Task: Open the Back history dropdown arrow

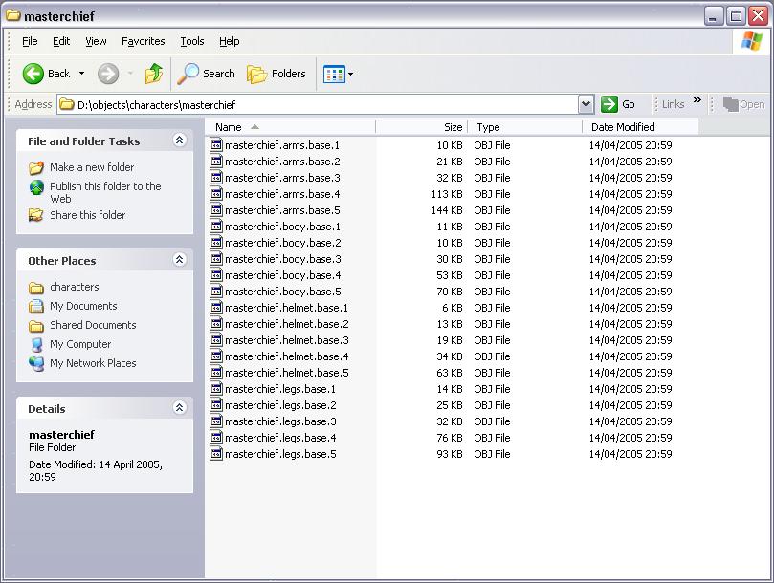Action: click(x=82, y=74)
